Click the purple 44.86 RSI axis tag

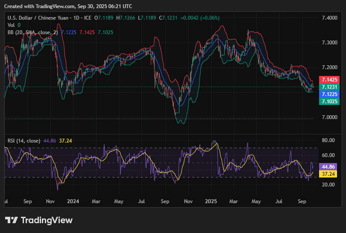tap(329, 167)
